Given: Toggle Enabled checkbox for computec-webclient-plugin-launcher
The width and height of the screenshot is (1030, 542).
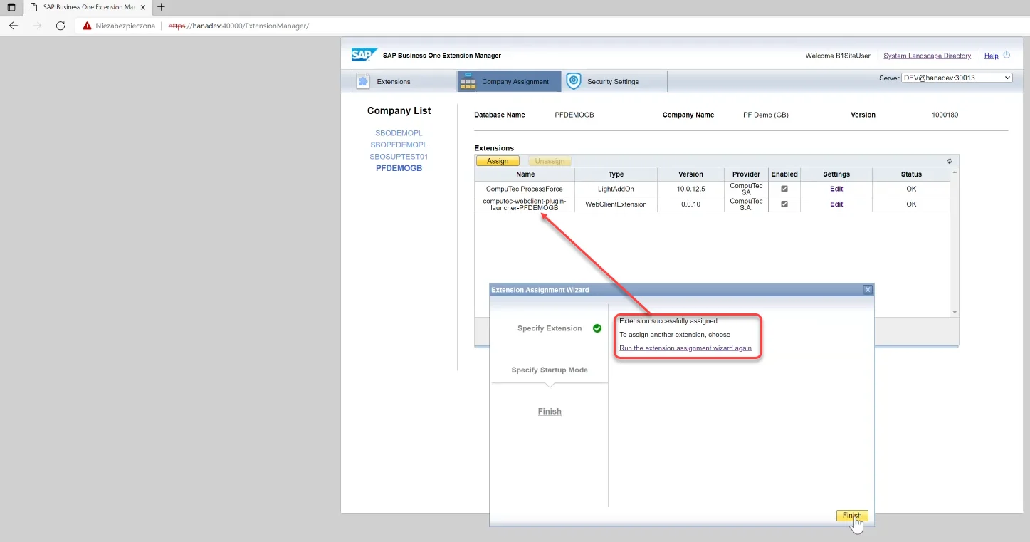Looking at the screenshot, I should [784, 204].
